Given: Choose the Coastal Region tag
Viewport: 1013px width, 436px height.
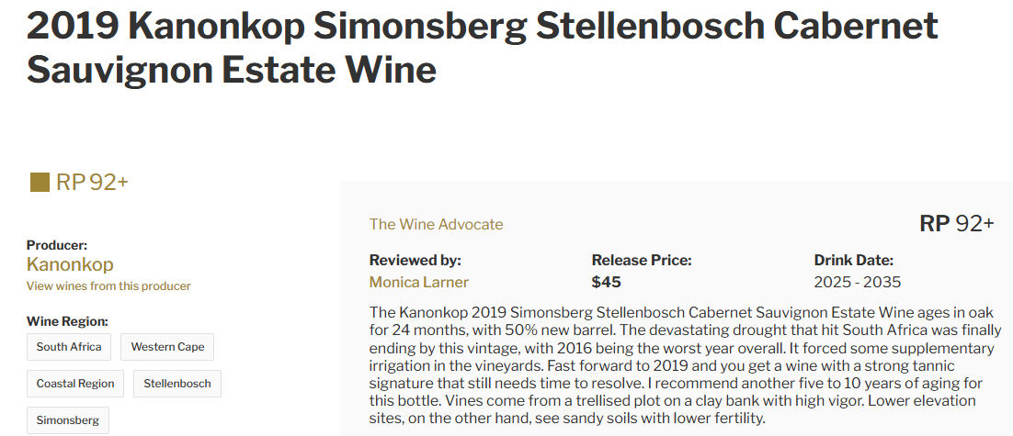Looking at the screenshot, I should tap(75, 384).
